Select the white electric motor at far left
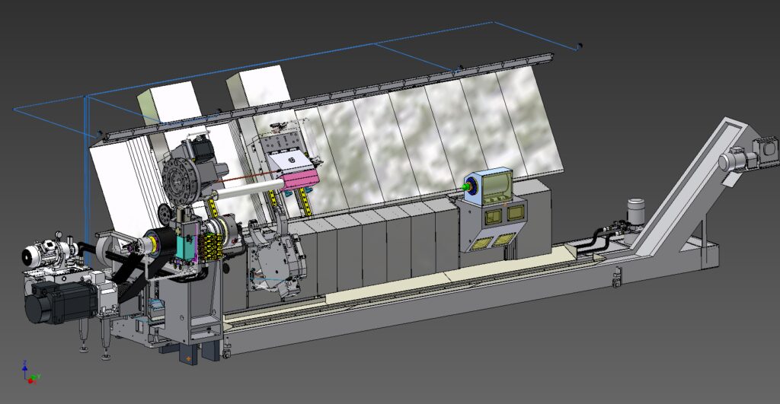This screenshot has width=780, height=404. [x=44, y=253]
